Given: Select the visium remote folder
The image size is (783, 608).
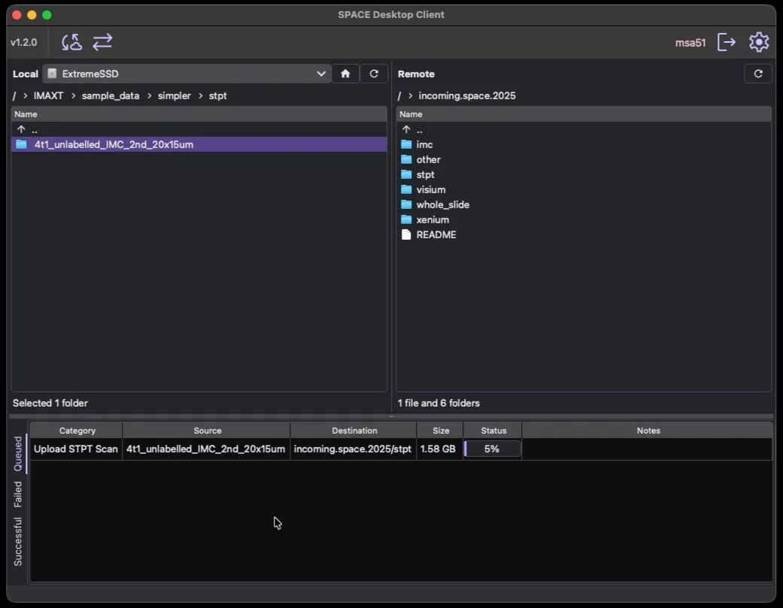Looking at the screenshot, I should pos(584,189).
